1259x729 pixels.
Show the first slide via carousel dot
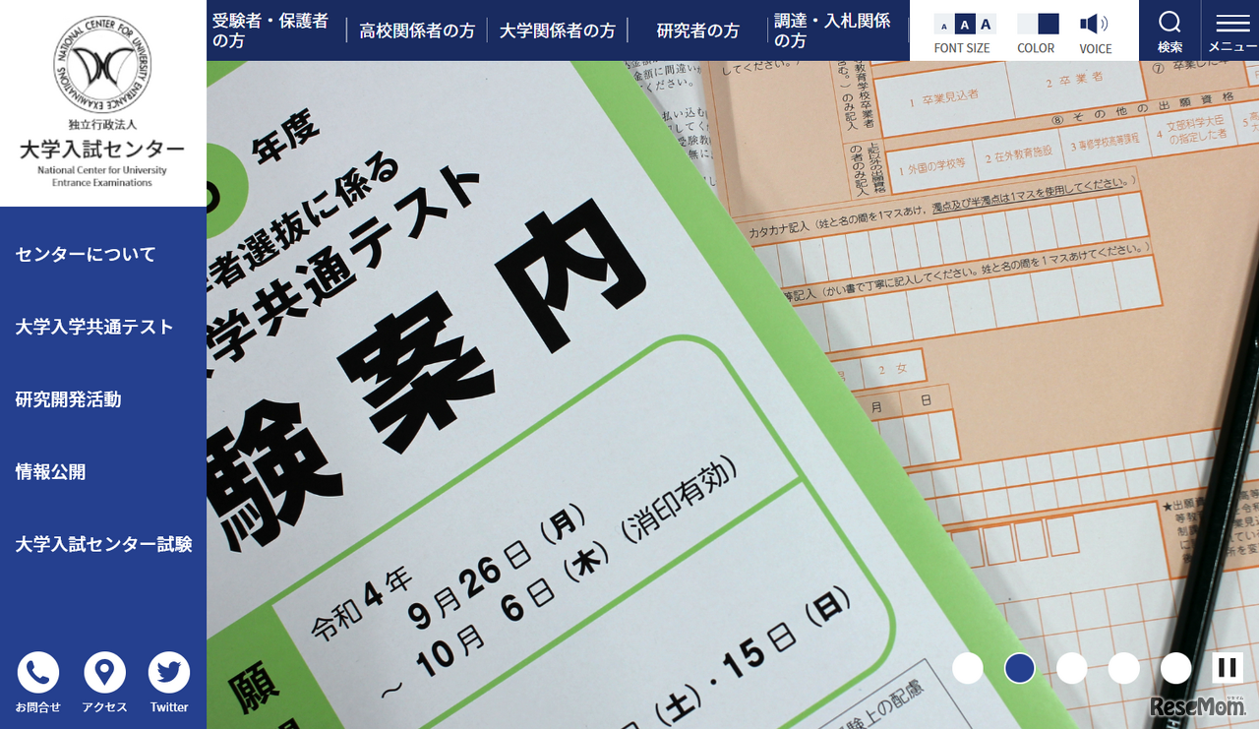coord(968,668)
